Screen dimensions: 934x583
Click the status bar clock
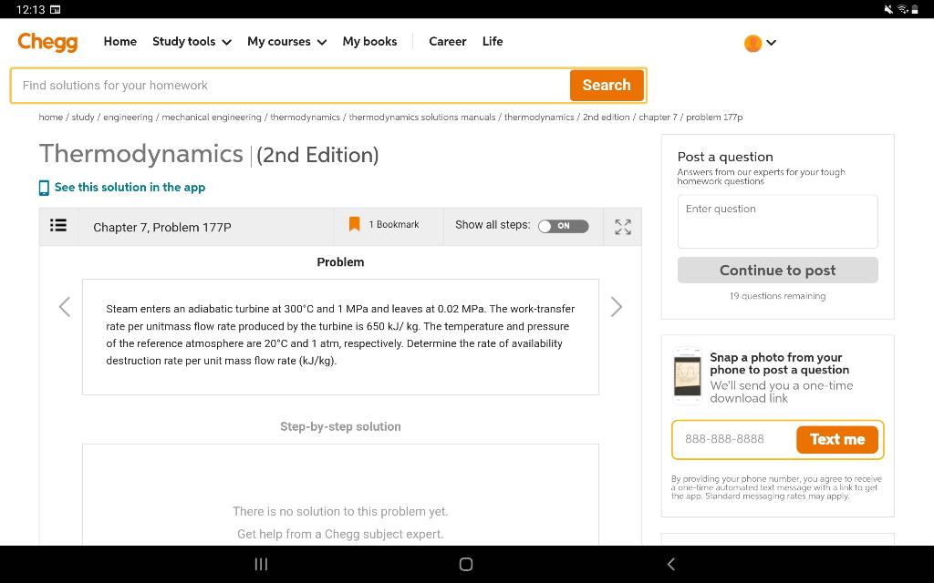[x=30, y=9]
